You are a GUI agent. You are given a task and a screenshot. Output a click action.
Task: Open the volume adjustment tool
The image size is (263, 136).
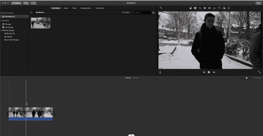210,8
